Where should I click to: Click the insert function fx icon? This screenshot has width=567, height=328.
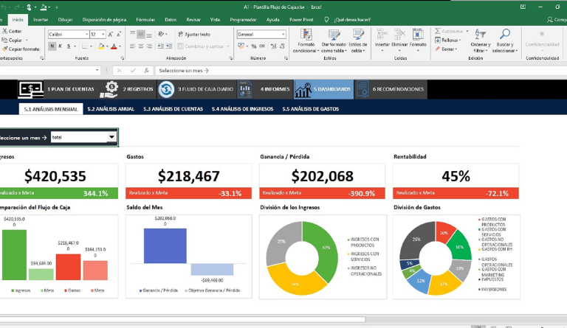click(x=147, y=70)
